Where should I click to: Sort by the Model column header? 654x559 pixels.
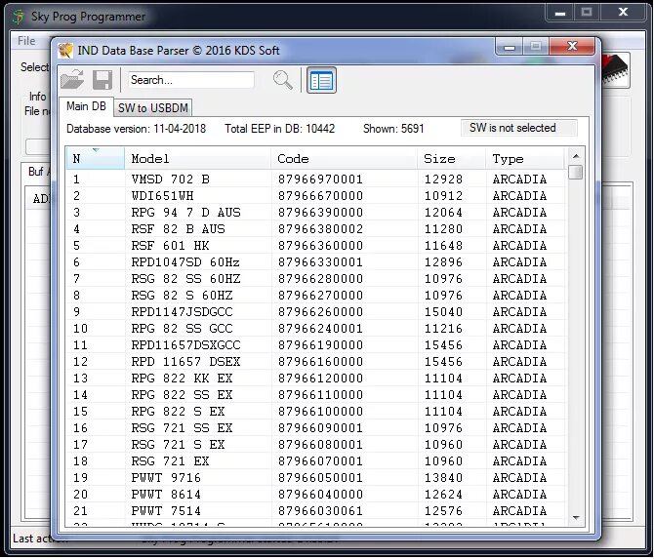[198, 158]
